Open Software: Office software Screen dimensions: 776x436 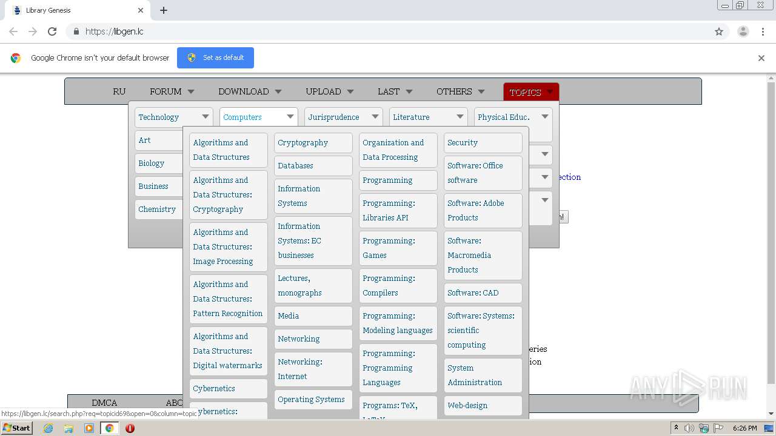(483, 173)
